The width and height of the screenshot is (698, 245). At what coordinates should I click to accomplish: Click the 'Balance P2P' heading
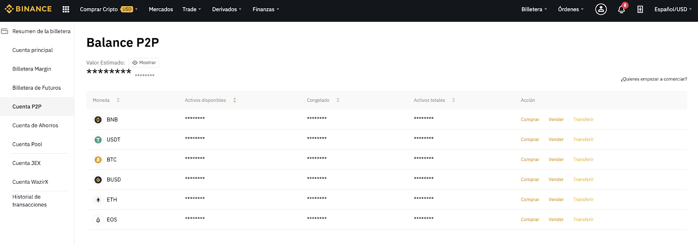click(123, 43)
